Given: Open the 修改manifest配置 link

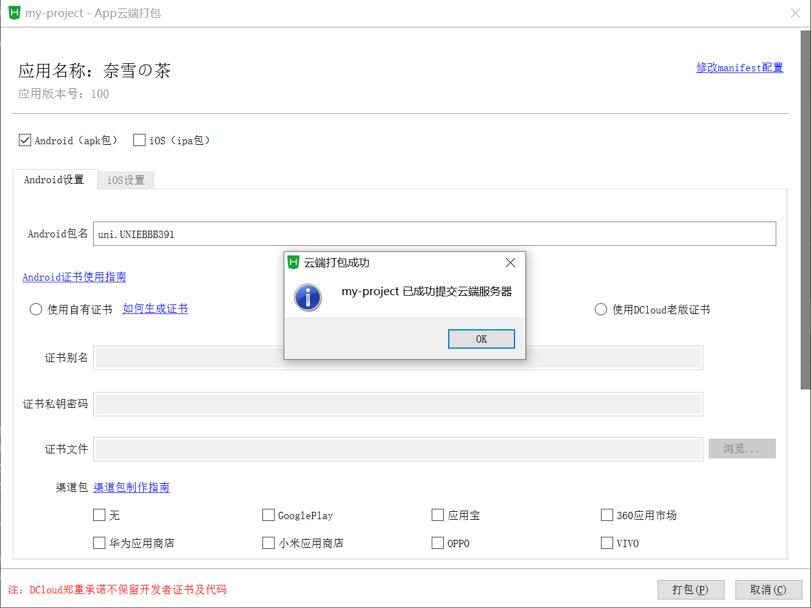Looking at the screenshot, I should pos(740,68).
